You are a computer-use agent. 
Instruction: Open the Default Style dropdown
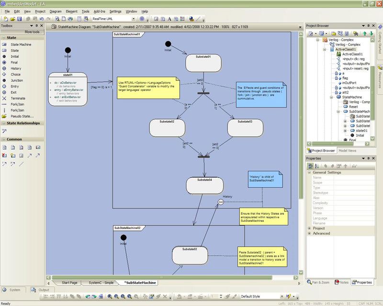coord(282,296)
